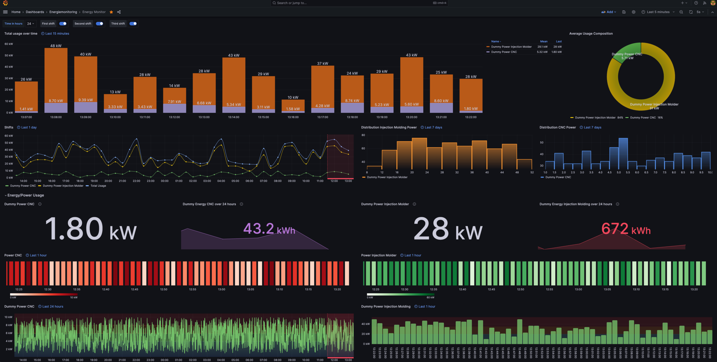
Task: Click the share dashboard icon
Action: click(118, 12)
